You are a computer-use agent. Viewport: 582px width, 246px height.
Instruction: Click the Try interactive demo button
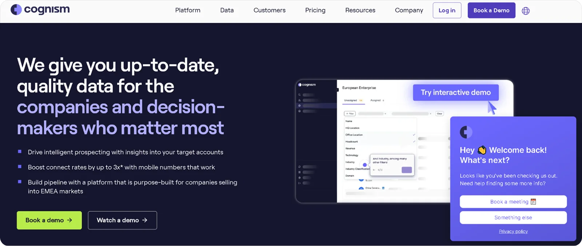point(456,92)
